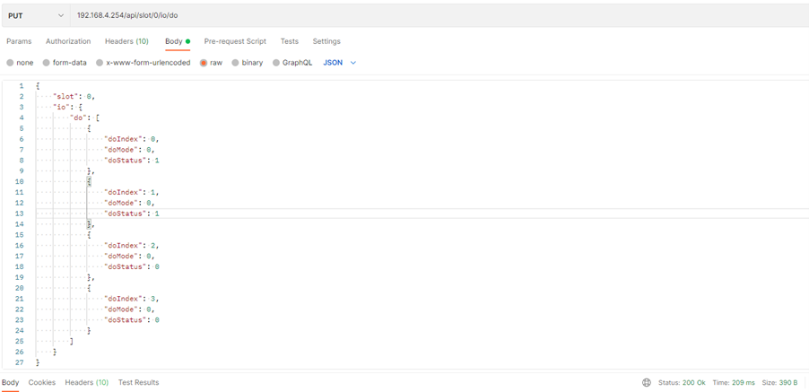This screenshot has height=392, width=809.
Task: Click the request URL field
Action: (x=439, y=15)
